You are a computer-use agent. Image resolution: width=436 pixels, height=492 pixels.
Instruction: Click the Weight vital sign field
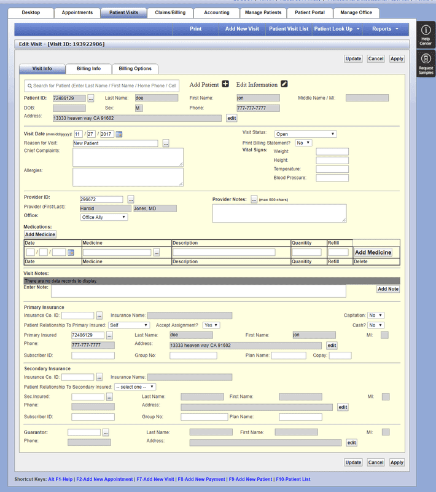(x=332, y=151)
